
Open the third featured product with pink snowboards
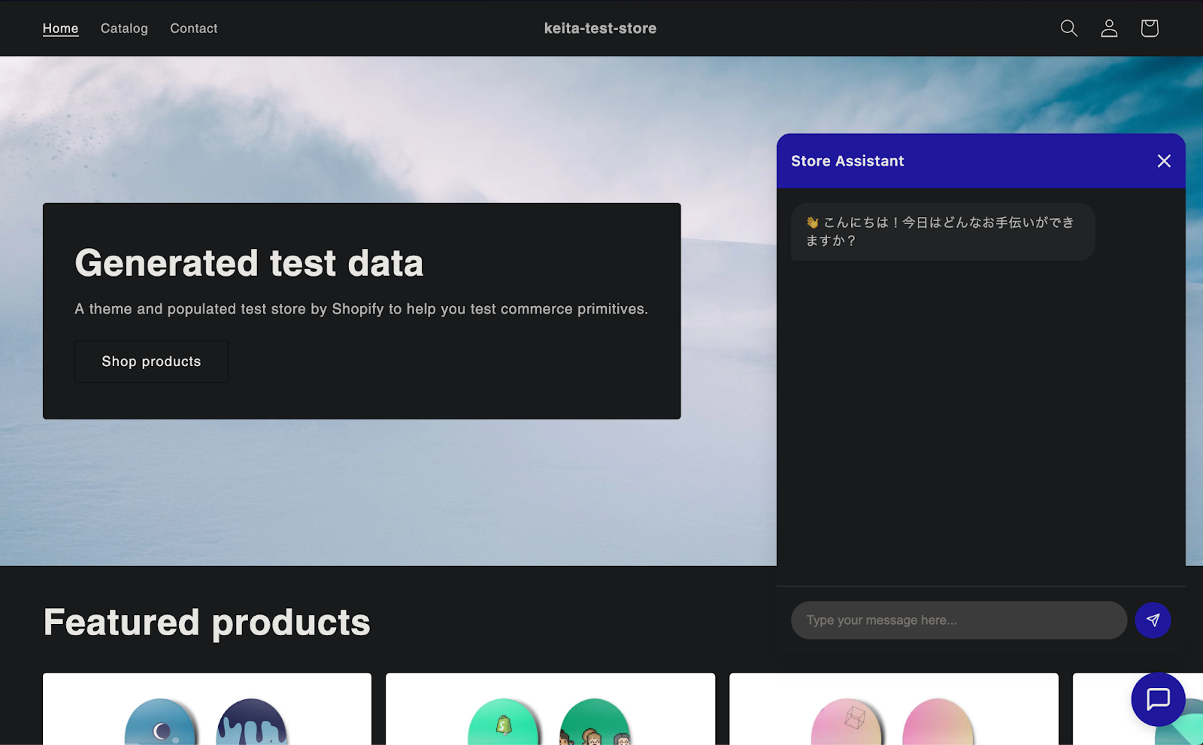pos(893,709)
